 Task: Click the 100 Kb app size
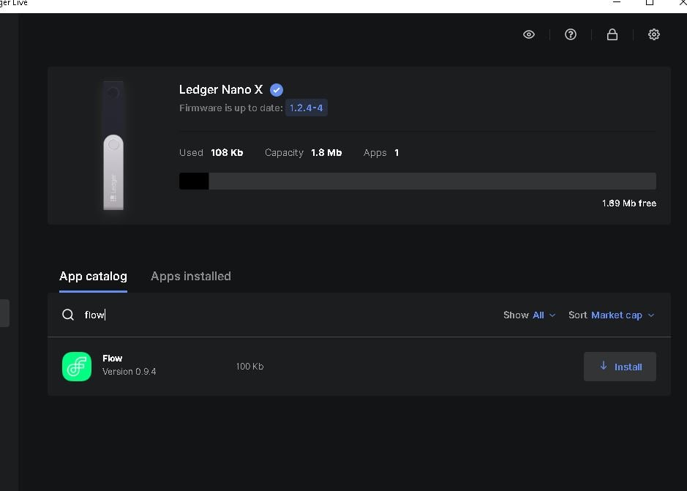[x=249, y=367]
